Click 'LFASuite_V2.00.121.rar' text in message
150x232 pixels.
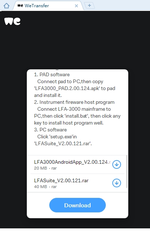pyautogui.click(x=63, y=143)
